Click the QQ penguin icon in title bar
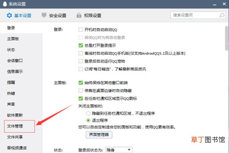This screenshot has height=153, width=229. pyautogui.click(x=5, y=4)
